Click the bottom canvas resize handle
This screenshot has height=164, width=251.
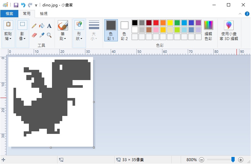[x=51, y=147]
